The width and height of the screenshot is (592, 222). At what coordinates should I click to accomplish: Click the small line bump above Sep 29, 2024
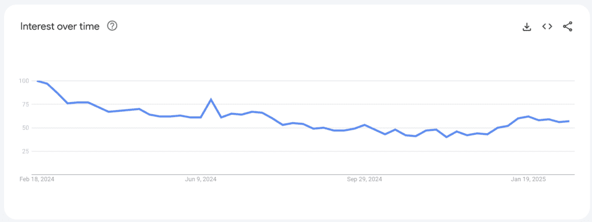364,125
